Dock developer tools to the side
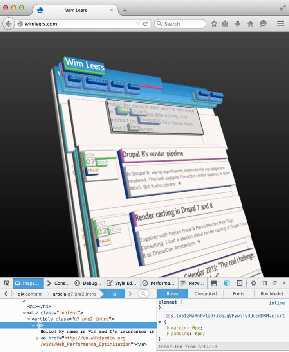Screen dimensions: 289x352 click(x=265, y=283)
